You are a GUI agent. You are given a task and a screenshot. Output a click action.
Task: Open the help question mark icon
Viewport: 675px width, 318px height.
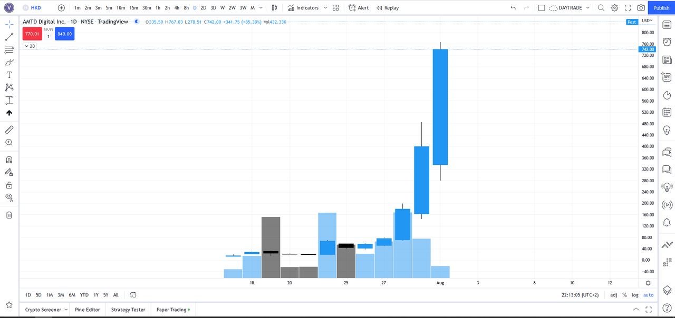click(x=667, y=308)
